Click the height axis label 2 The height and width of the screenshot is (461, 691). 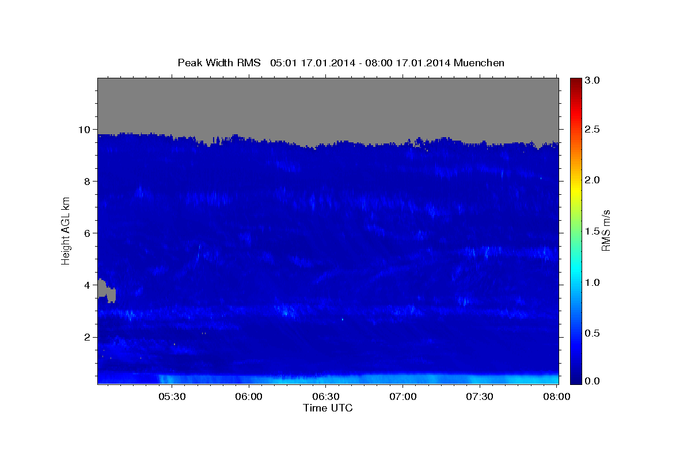click(88, 337)
